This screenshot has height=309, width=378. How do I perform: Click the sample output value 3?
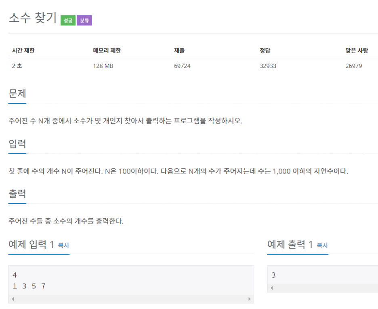click(x=273, y=275)
